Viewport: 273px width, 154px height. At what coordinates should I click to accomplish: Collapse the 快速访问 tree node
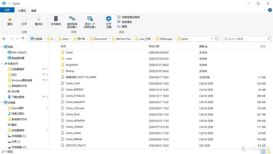pos(2,64)
